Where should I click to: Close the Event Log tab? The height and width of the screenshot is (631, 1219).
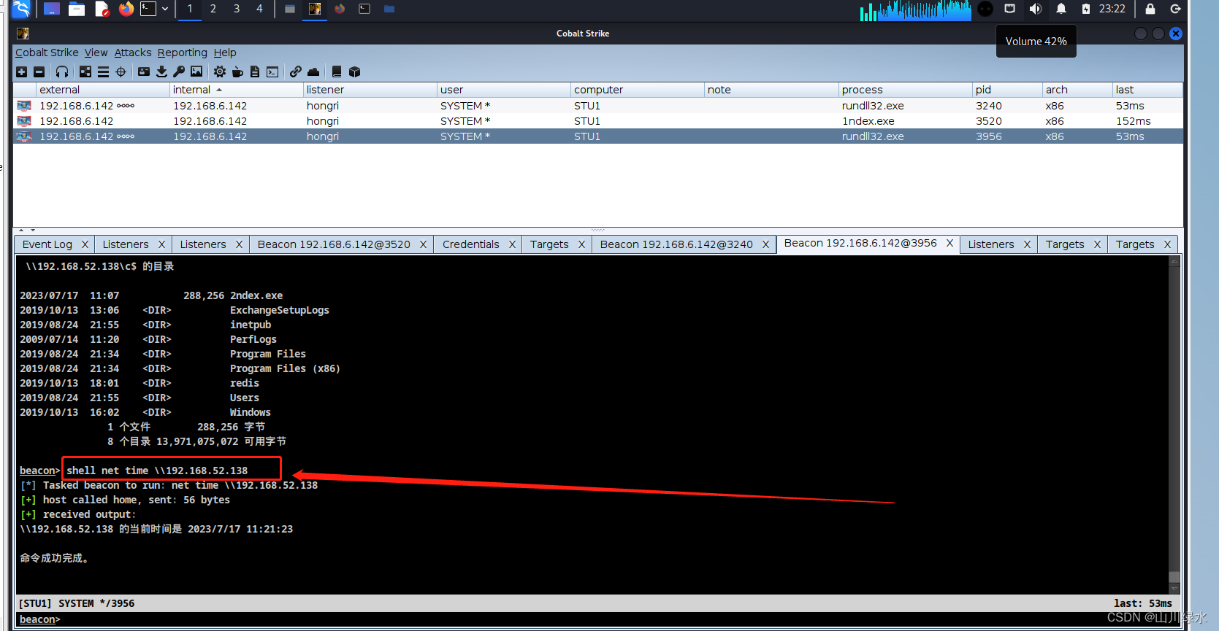[85, 244]
